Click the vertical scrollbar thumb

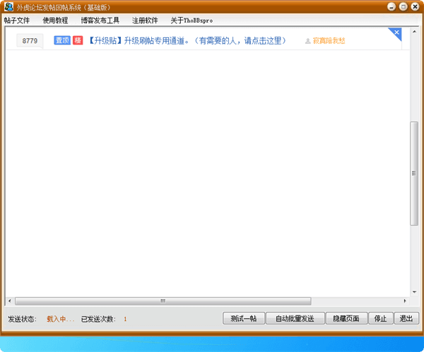pos(414,173)
